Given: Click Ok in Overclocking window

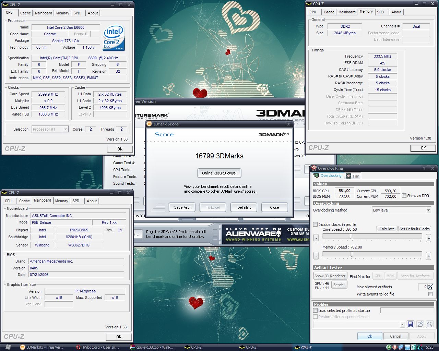Looking at the screenshot, I should (x=370, y=336).
